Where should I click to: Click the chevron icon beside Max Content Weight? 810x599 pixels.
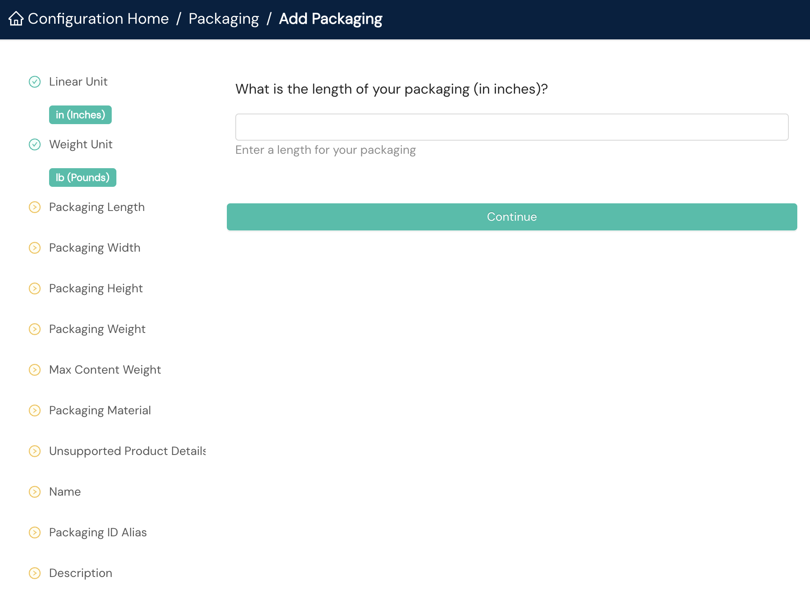coord(35,370)
